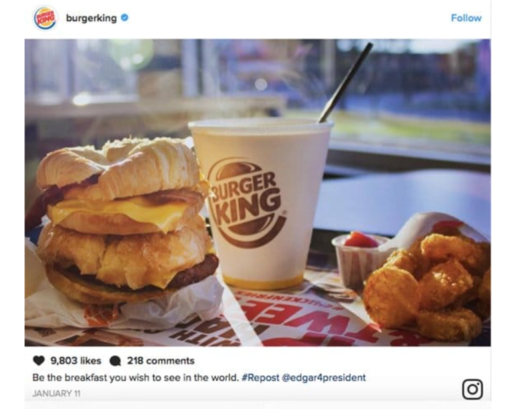
Task: Click the blue verified badge
Action: (x=125, y=18)
